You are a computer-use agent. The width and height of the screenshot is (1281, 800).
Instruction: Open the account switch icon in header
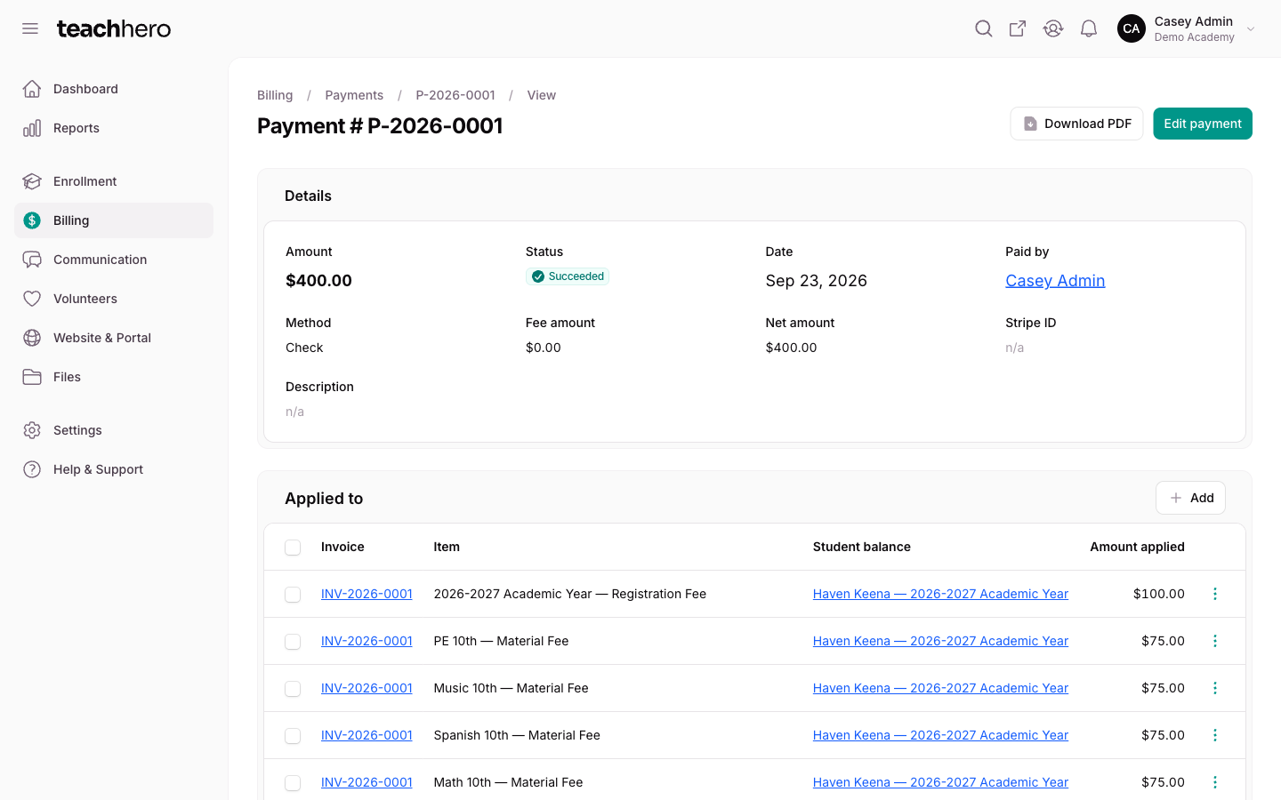click(x=1053, y=28)
